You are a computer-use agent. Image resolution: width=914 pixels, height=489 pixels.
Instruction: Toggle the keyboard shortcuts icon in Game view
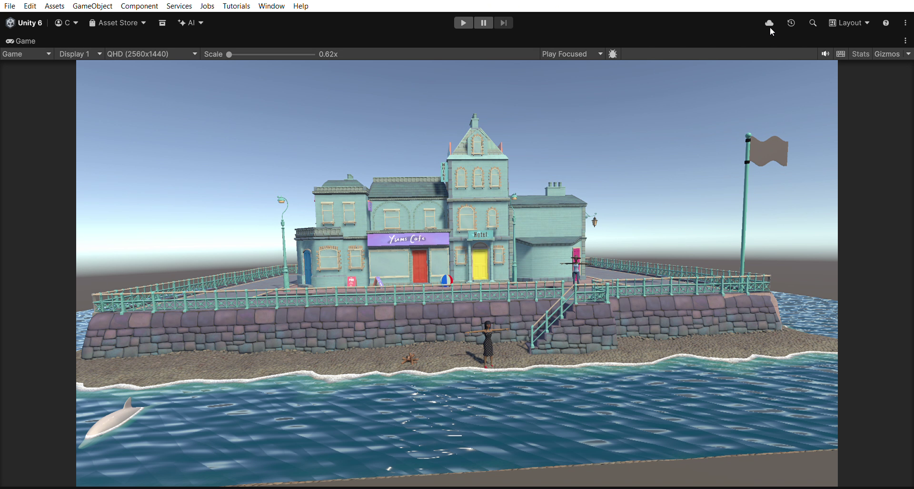tap(841, 54)
